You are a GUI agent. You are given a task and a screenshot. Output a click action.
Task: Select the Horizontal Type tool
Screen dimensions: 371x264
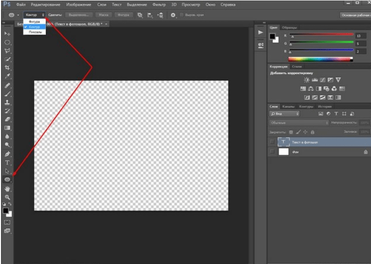click(8, 162)
